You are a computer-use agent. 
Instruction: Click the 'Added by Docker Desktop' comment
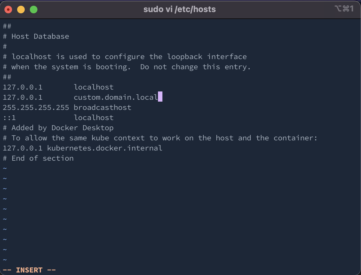[62, 128]
